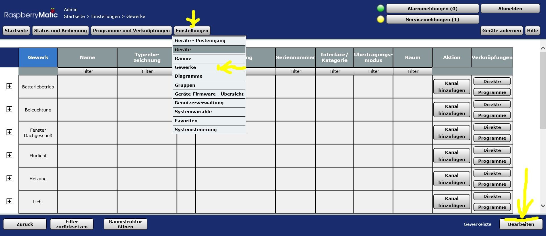Expand the Batteriebetrieb row
The width and height of the screenshot is (546, 236).
pyautogui.click(x=9, y=86)
